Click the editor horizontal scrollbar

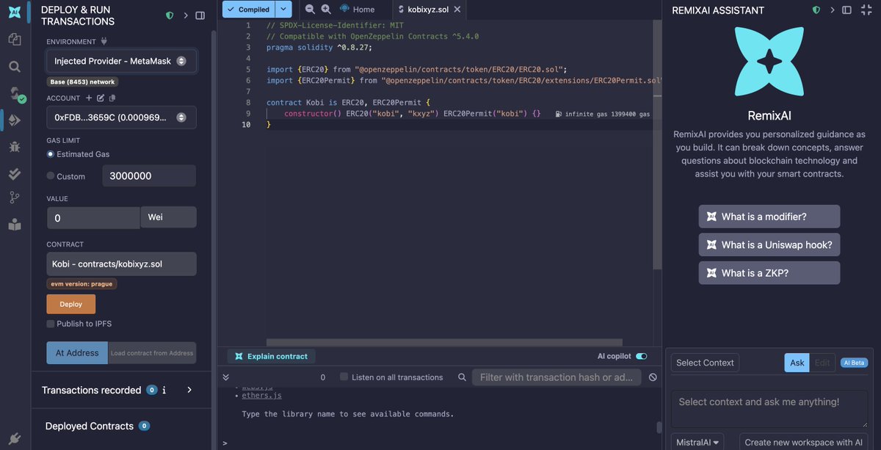[x=444, y=342]
